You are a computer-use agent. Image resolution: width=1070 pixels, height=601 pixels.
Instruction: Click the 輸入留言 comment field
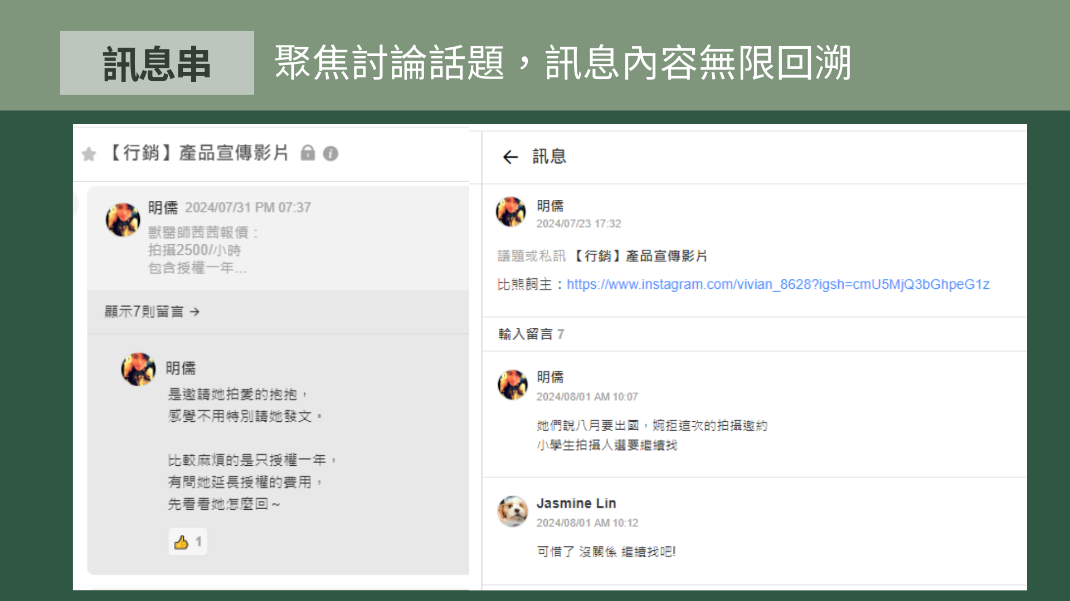pos(526,334)
